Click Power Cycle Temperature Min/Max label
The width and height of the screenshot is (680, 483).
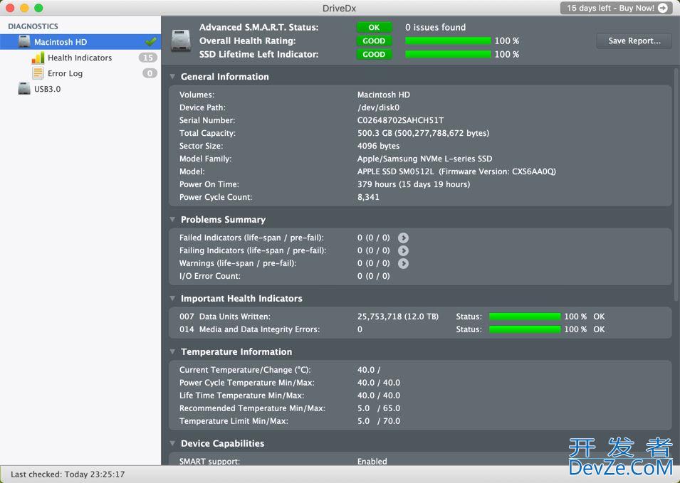[x=247, y=383]
